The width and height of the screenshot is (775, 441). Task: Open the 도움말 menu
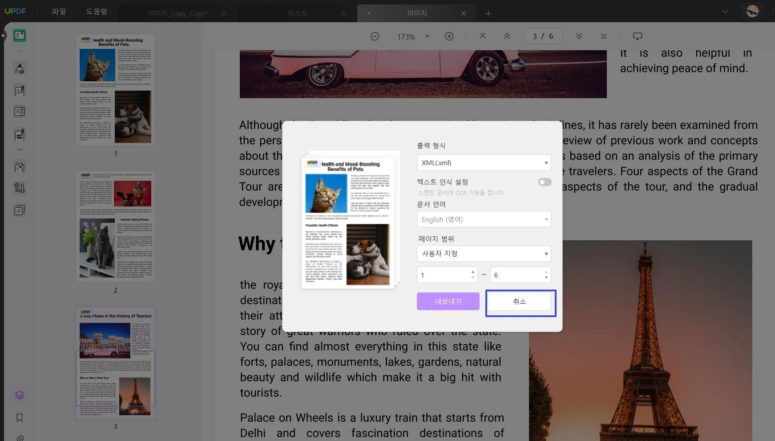pos(97,12)
